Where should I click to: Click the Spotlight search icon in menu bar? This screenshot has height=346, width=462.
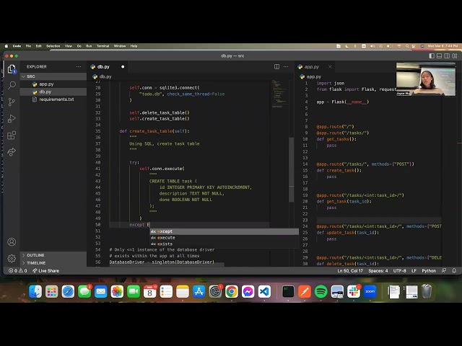pyautogui.click(x=407, y=46)
